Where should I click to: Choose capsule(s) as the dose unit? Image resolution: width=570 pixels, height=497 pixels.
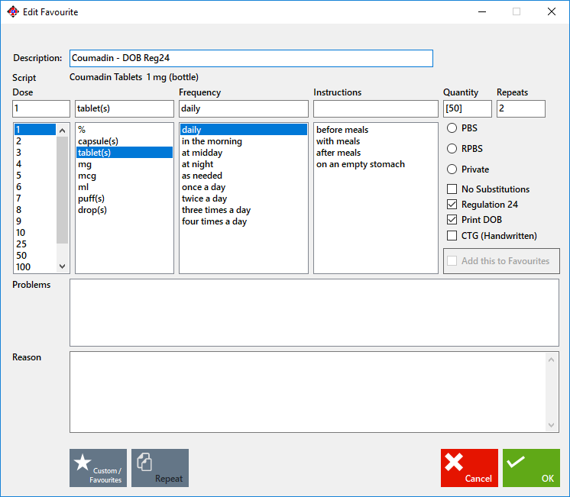[125, 141]
